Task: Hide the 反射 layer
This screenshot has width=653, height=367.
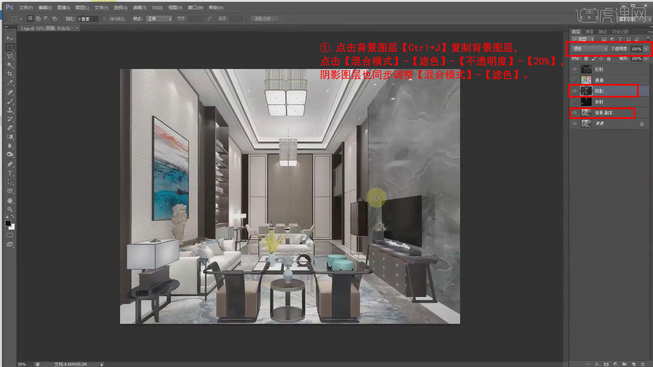Action: 574,69
